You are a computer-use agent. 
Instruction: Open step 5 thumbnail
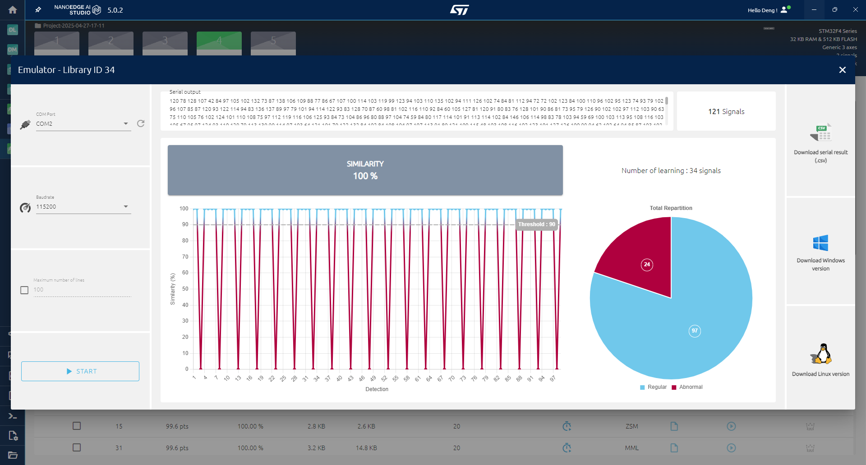click(273, 43)
